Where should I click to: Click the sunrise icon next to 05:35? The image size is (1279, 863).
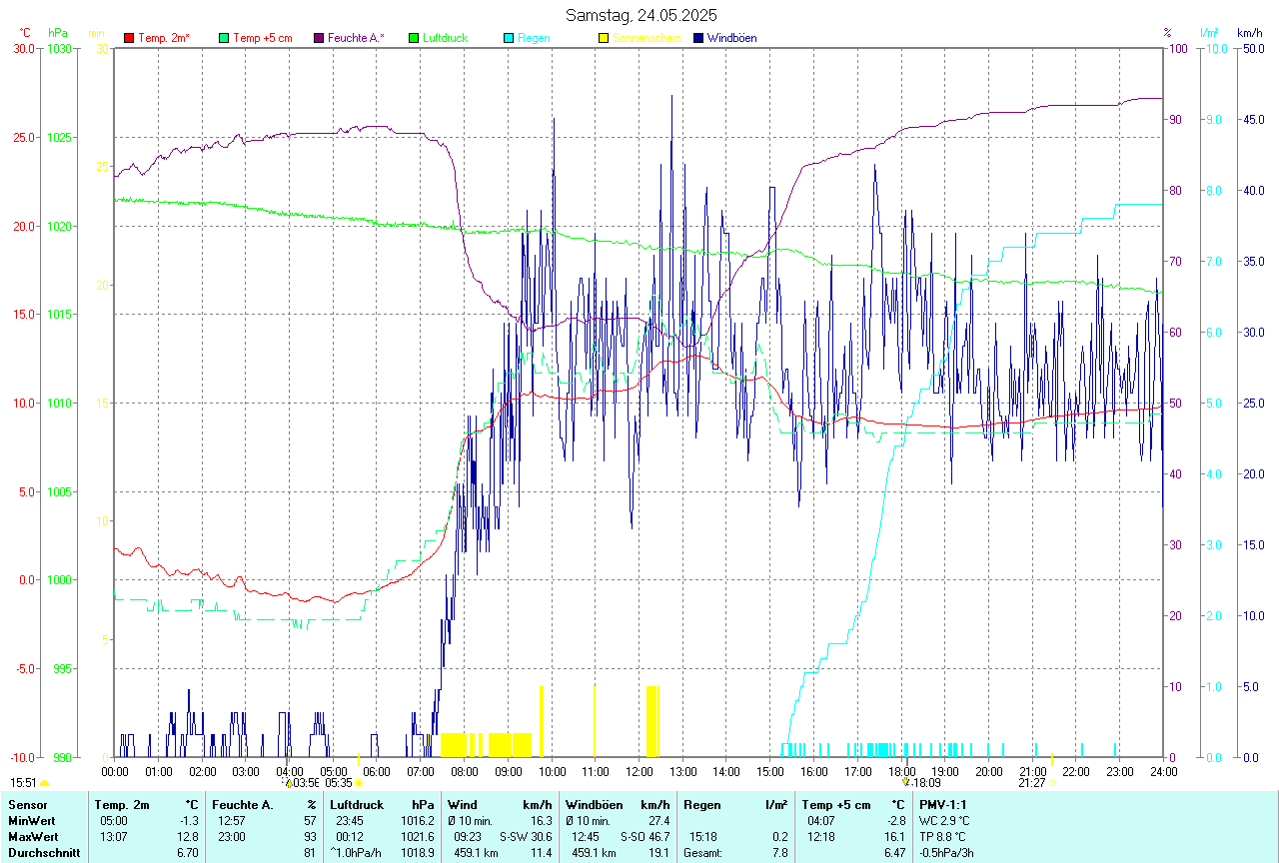pyautogui.click(x=359, y=784)
